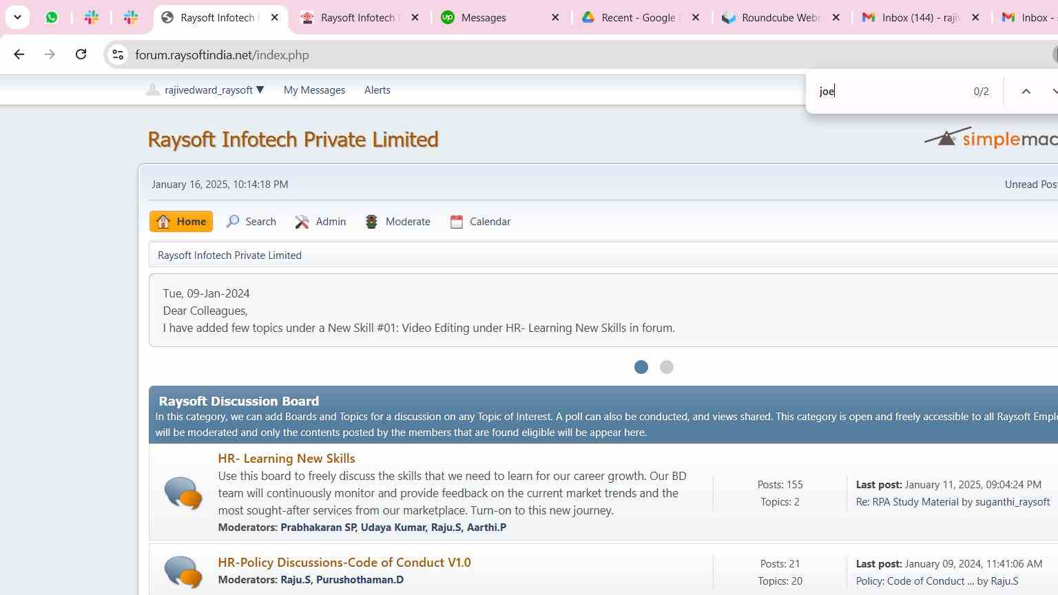1058x595 pixels.
Task: Open the HR- Learning New Skills board
Action: [x=287, y=459]
